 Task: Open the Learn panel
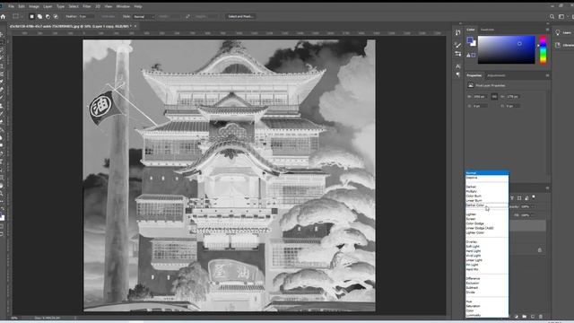tap(564, 33)
